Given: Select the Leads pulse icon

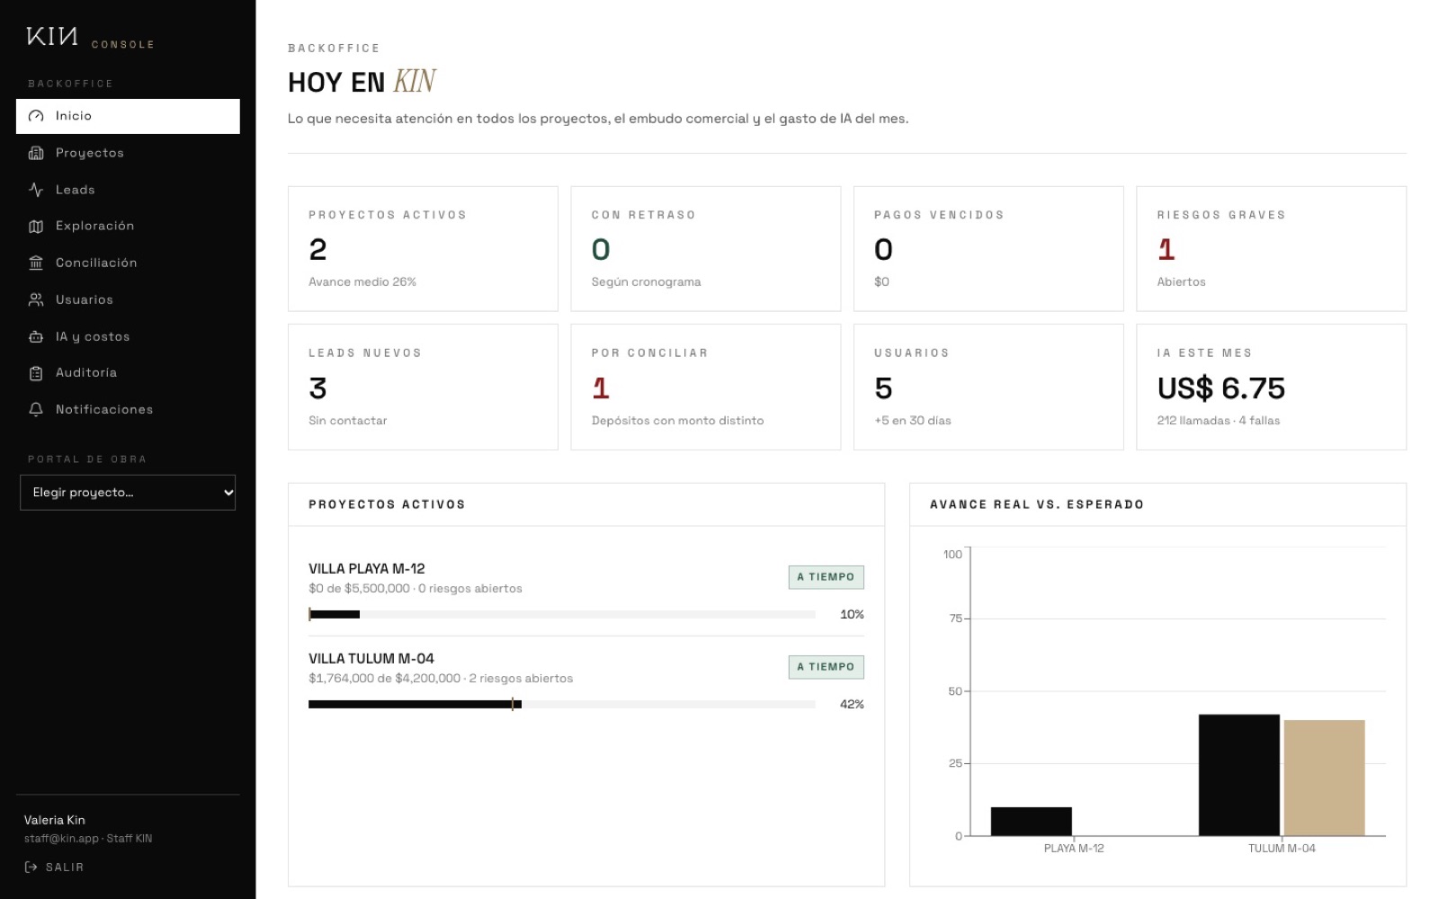Looking at the screenshot, I should pos(36,190).
